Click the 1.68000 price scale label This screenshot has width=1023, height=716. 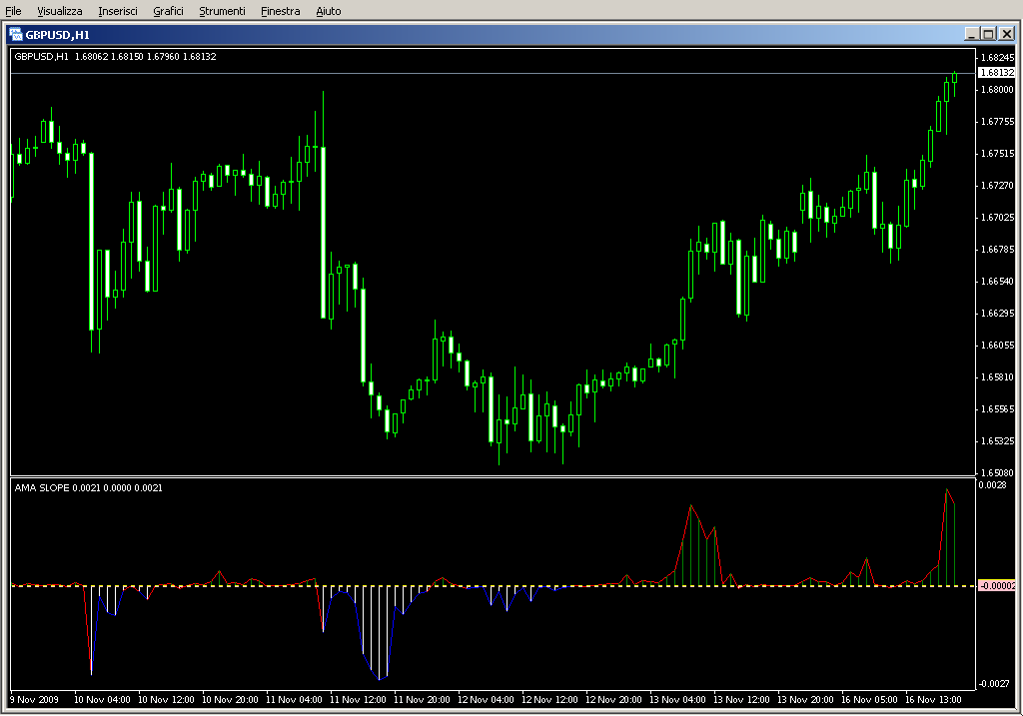(x=998, y=89)
